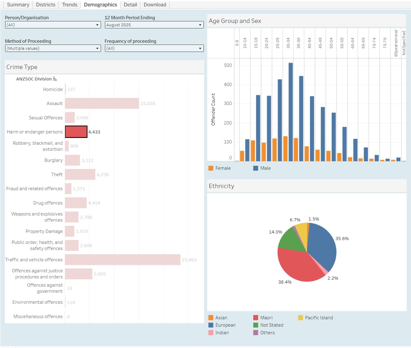
Task: Click the Male blue legend swatch
Action: click(x=256, y=168)
